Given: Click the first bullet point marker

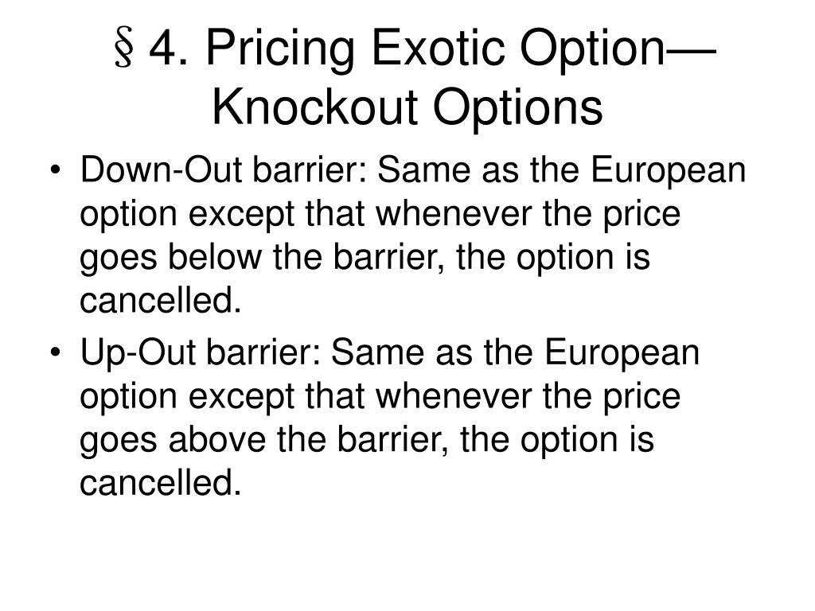Looking at the screenshot, I should pyautogui.click(x=55, y=170).
